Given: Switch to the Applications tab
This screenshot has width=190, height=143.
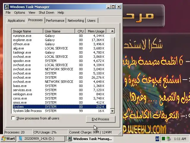Looking at the screenshot, I should 16,21.
